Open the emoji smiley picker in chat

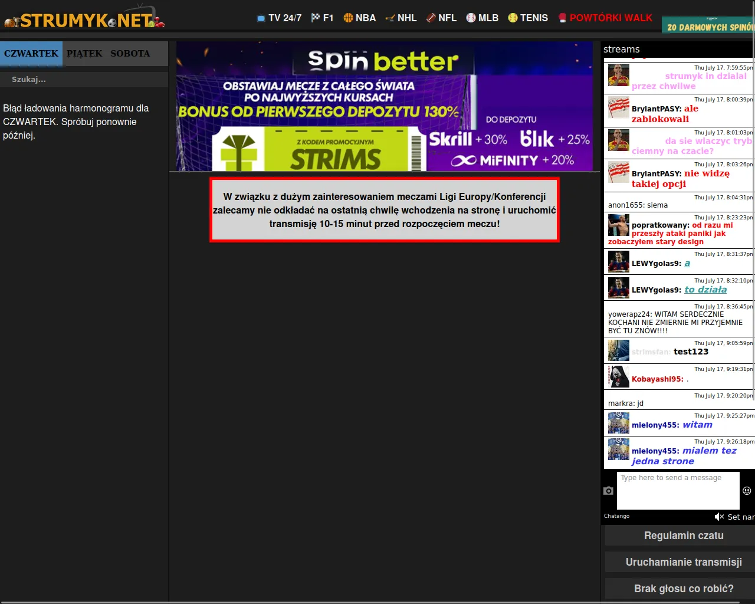pyautogui.click(x=747, y=490)
